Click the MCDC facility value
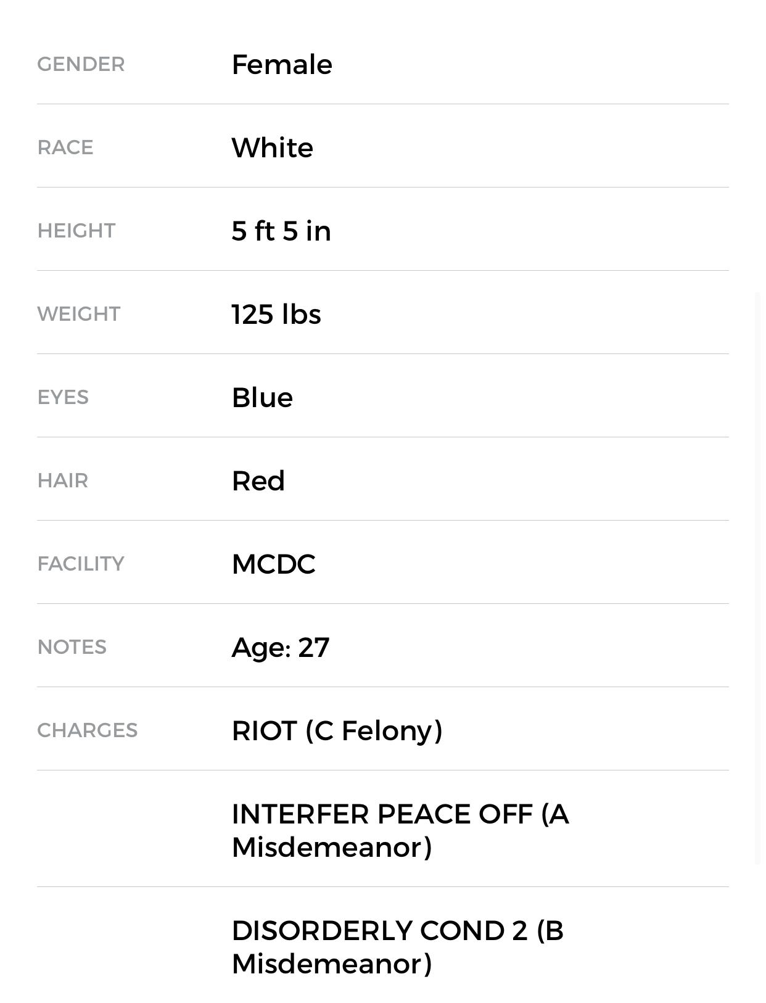Screen dimensions: 766x1003 (273, 564)
